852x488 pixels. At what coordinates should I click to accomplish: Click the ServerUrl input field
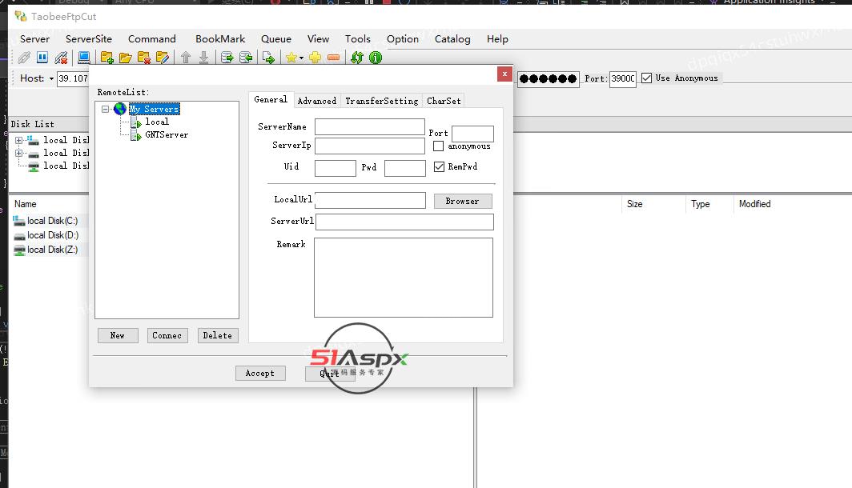pos(405,222)
